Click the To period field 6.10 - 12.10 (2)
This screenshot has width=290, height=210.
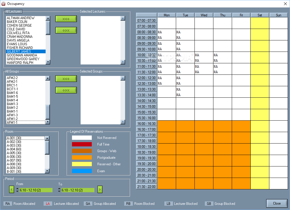pyautogui.click(x=78, y=190)
